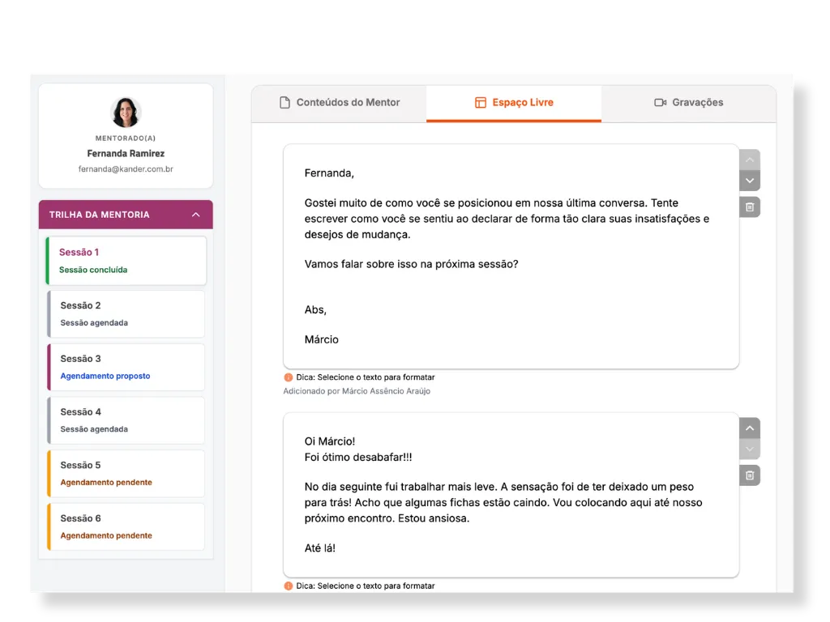
Task: Open Sessão 5 with pending scheduling
Action: pos(126,473)
